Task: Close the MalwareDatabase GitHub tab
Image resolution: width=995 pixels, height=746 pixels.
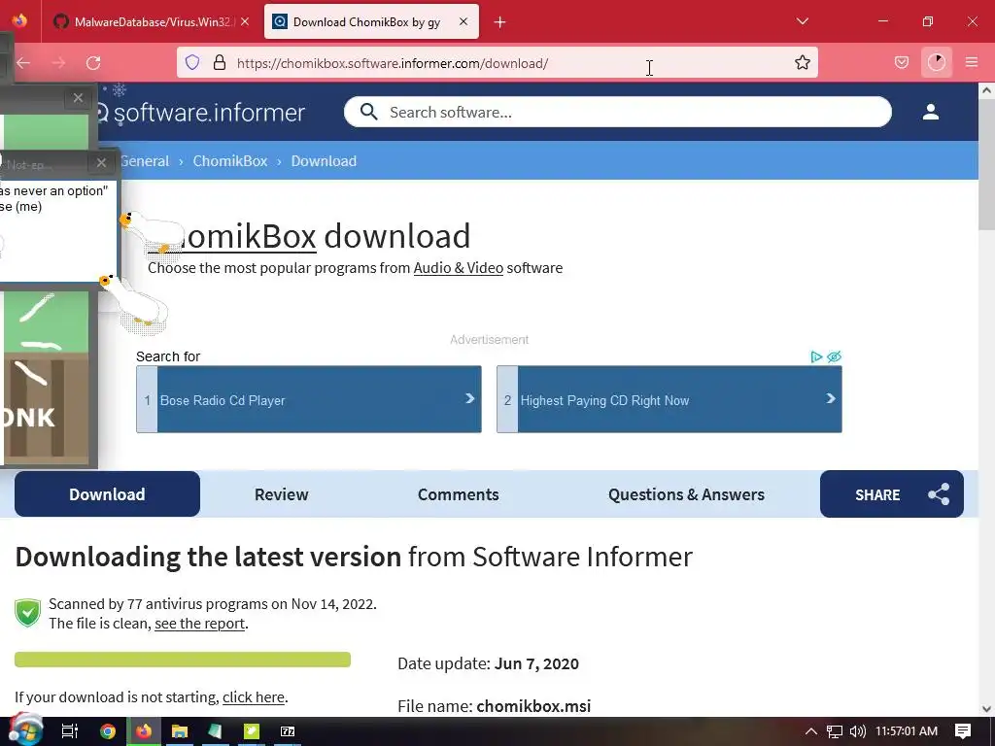Action: [x=245, y=21]
